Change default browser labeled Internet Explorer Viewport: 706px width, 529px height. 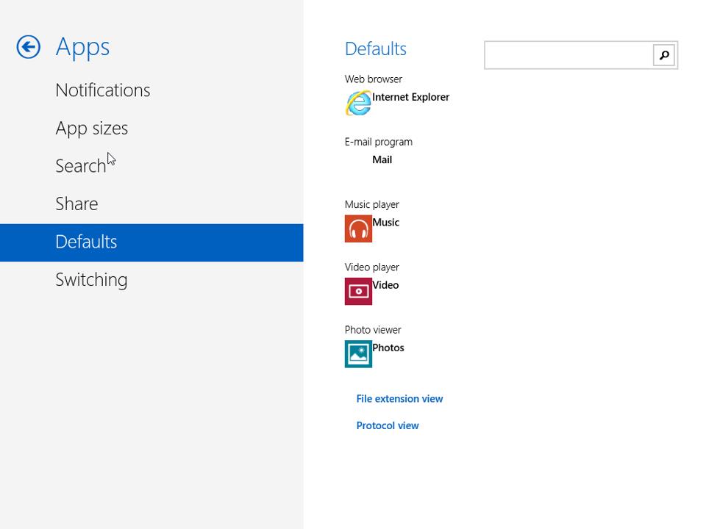[x=410, y=97]
